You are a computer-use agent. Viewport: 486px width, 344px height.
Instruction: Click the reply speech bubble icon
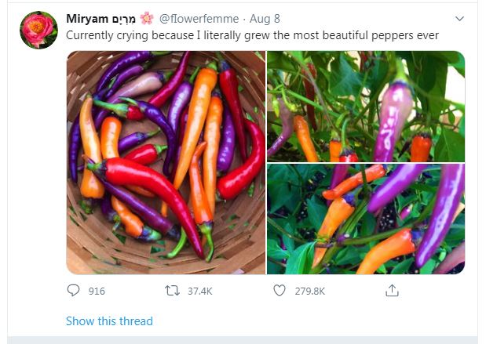pyautogui.click(x=75, y=291)
